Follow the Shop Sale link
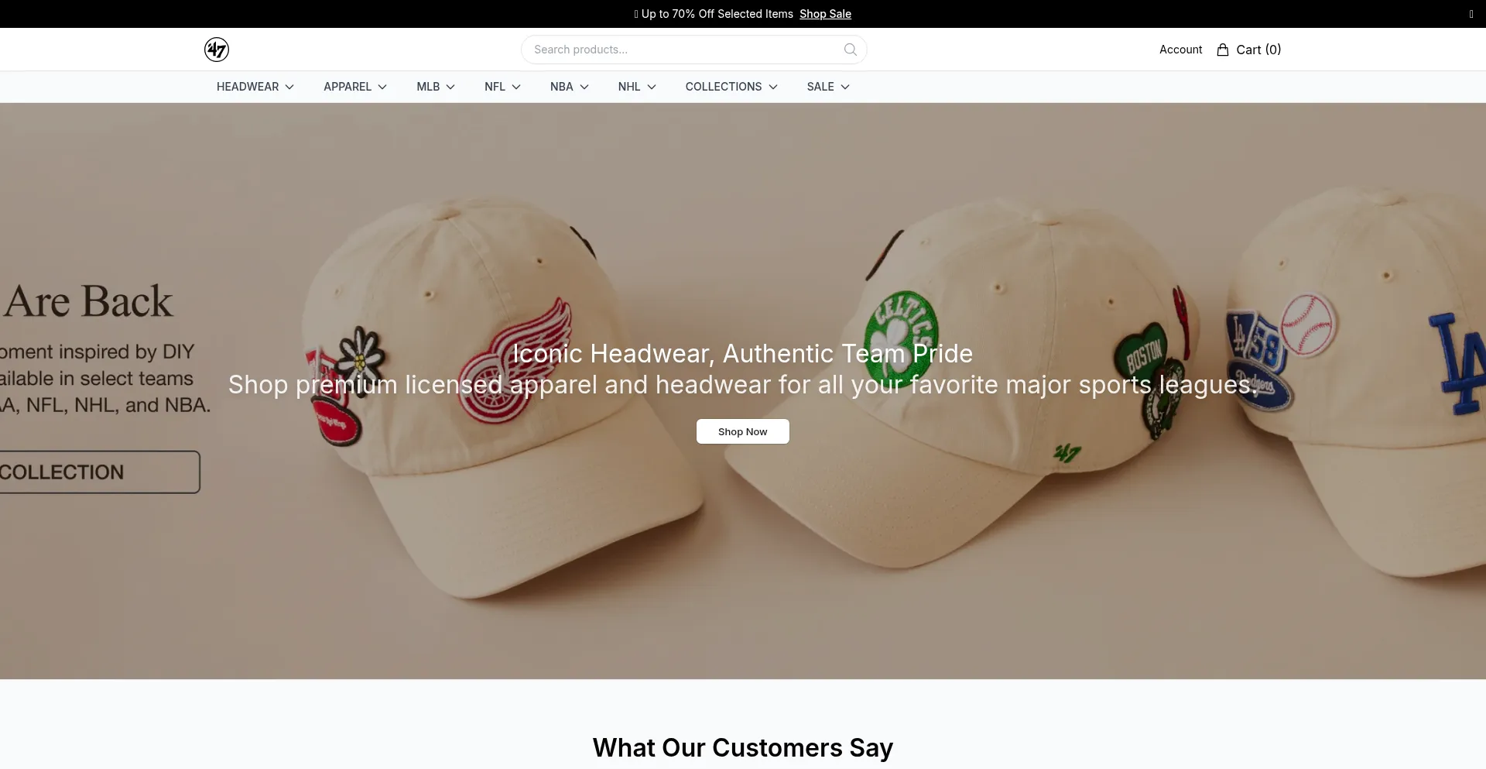 pyautogui.click(x=825, y=14)
